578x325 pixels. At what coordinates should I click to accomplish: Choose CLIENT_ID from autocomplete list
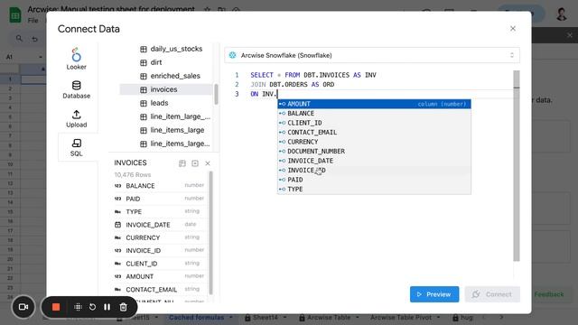tap(374, 123)
